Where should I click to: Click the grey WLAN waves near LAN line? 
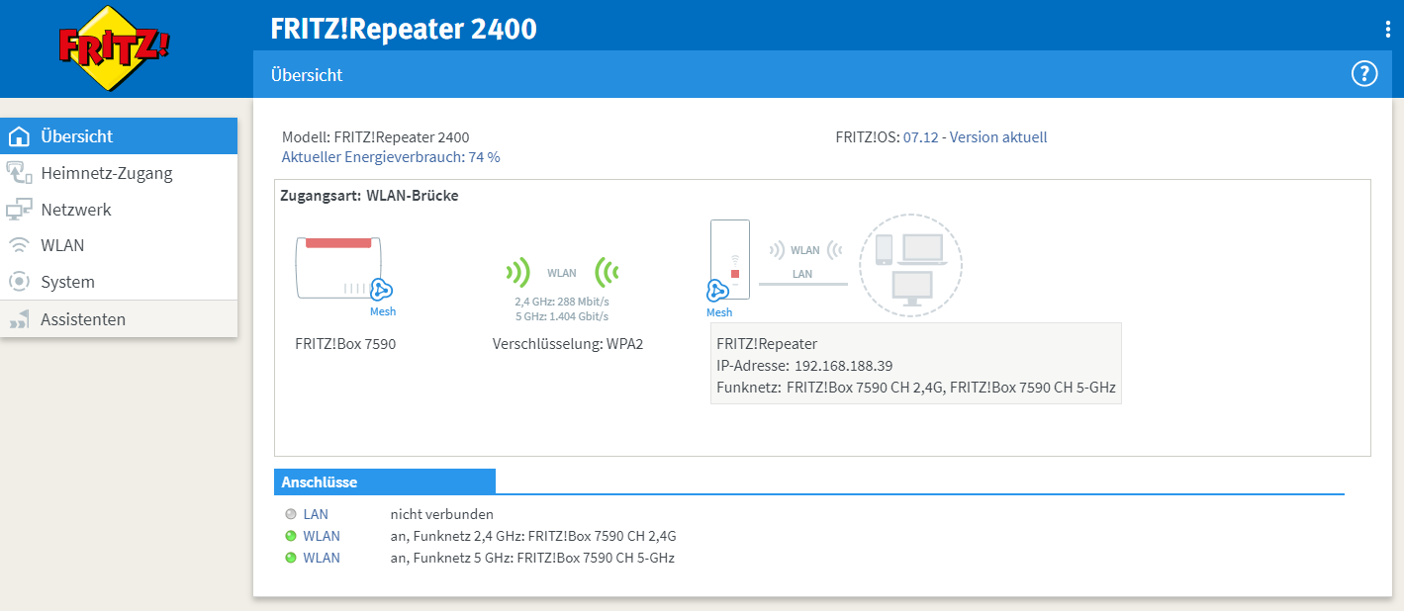[x=804, y=250]
